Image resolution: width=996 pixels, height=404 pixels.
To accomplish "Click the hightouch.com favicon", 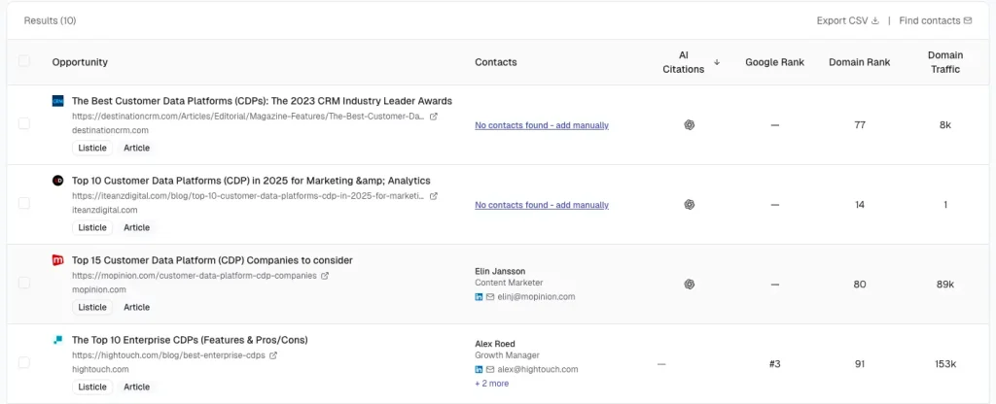I will [57, 340].
